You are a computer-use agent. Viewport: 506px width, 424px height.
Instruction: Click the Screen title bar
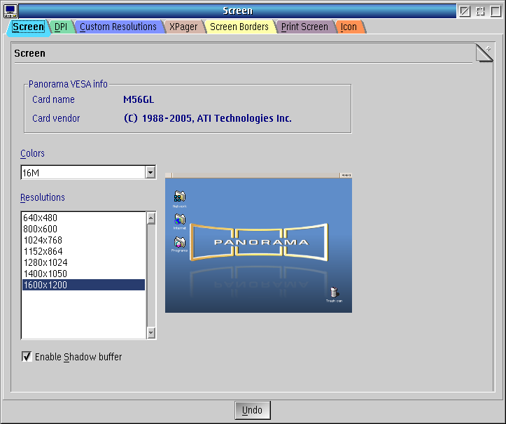pyautogui.click(x=237, y=11)
